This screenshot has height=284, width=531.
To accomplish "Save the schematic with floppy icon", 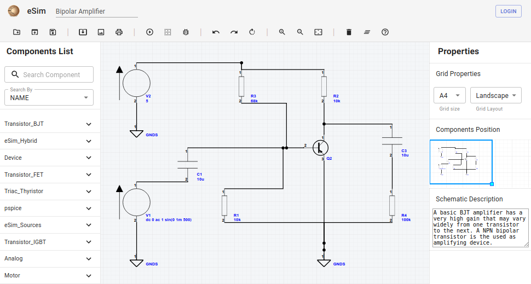I will (x=53, y=32).
